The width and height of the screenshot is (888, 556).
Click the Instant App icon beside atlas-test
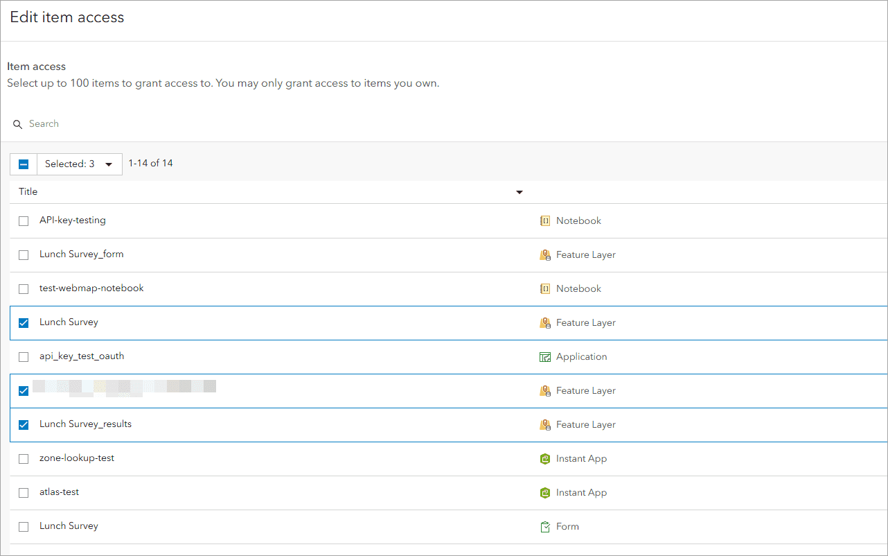pyautogui.click(x=546, y=492)
